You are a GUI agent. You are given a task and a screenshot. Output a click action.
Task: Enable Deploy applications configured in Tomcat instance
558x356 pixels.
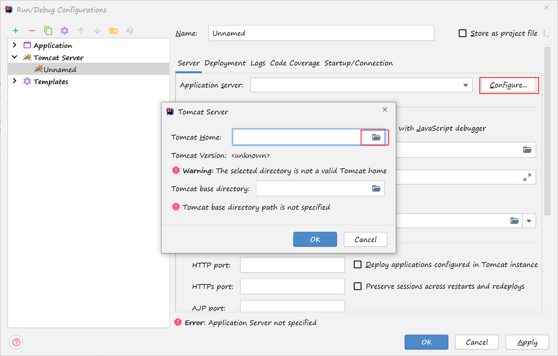pyautogui.click(x=357, y=265)
